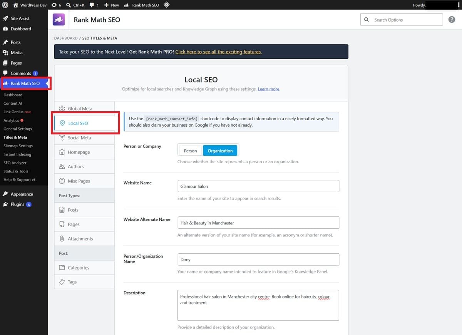Screen dimensions: 462x335
Task: Open the Tags tab
Action: click(84, 282)
